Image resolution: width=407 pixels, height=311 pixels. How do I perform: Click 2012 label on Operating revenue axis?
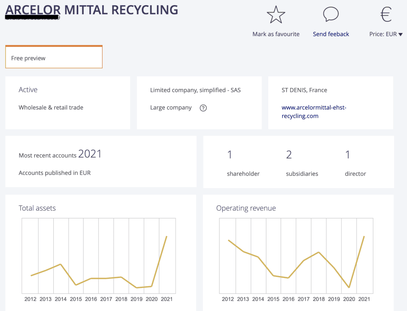pyautogui.click(x=228, y=299)
